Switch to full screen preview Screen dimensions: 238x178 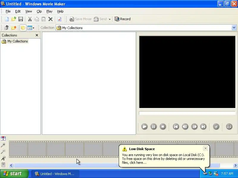(x=216, y=126)
